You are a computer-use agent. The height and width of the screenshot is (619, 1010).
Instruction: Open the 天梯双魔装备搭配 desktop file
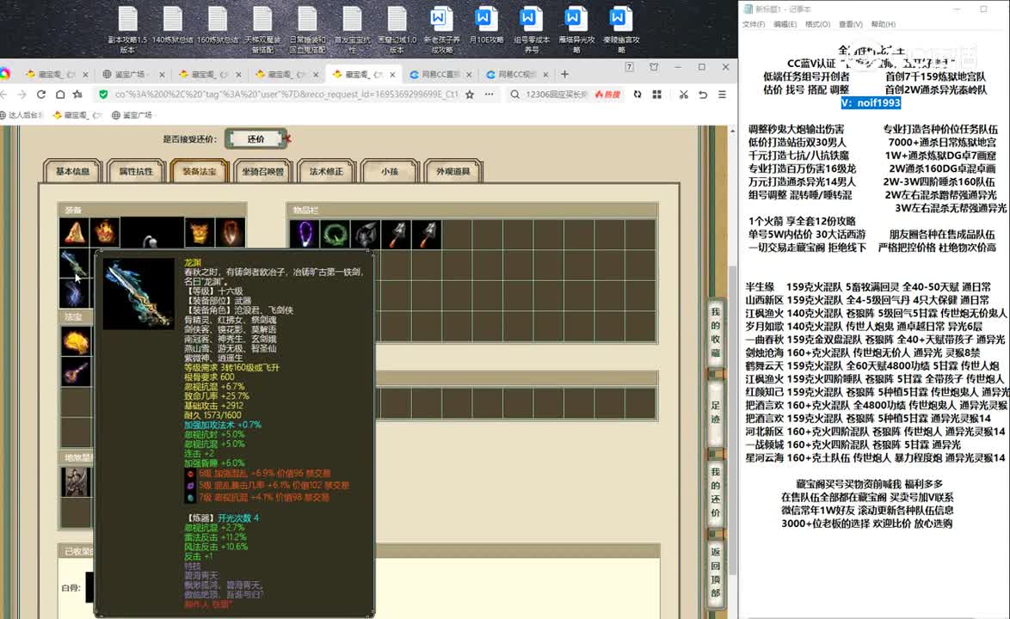pyautogui.click(x=262, y=29)
